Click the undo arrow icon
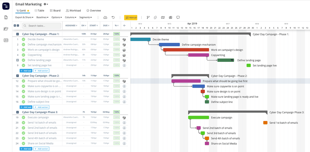 pyautogui.click(x=113, y=17)
